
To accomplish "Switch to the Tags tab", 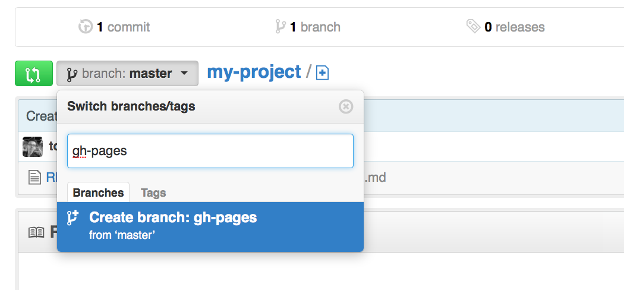I will 153,193.
